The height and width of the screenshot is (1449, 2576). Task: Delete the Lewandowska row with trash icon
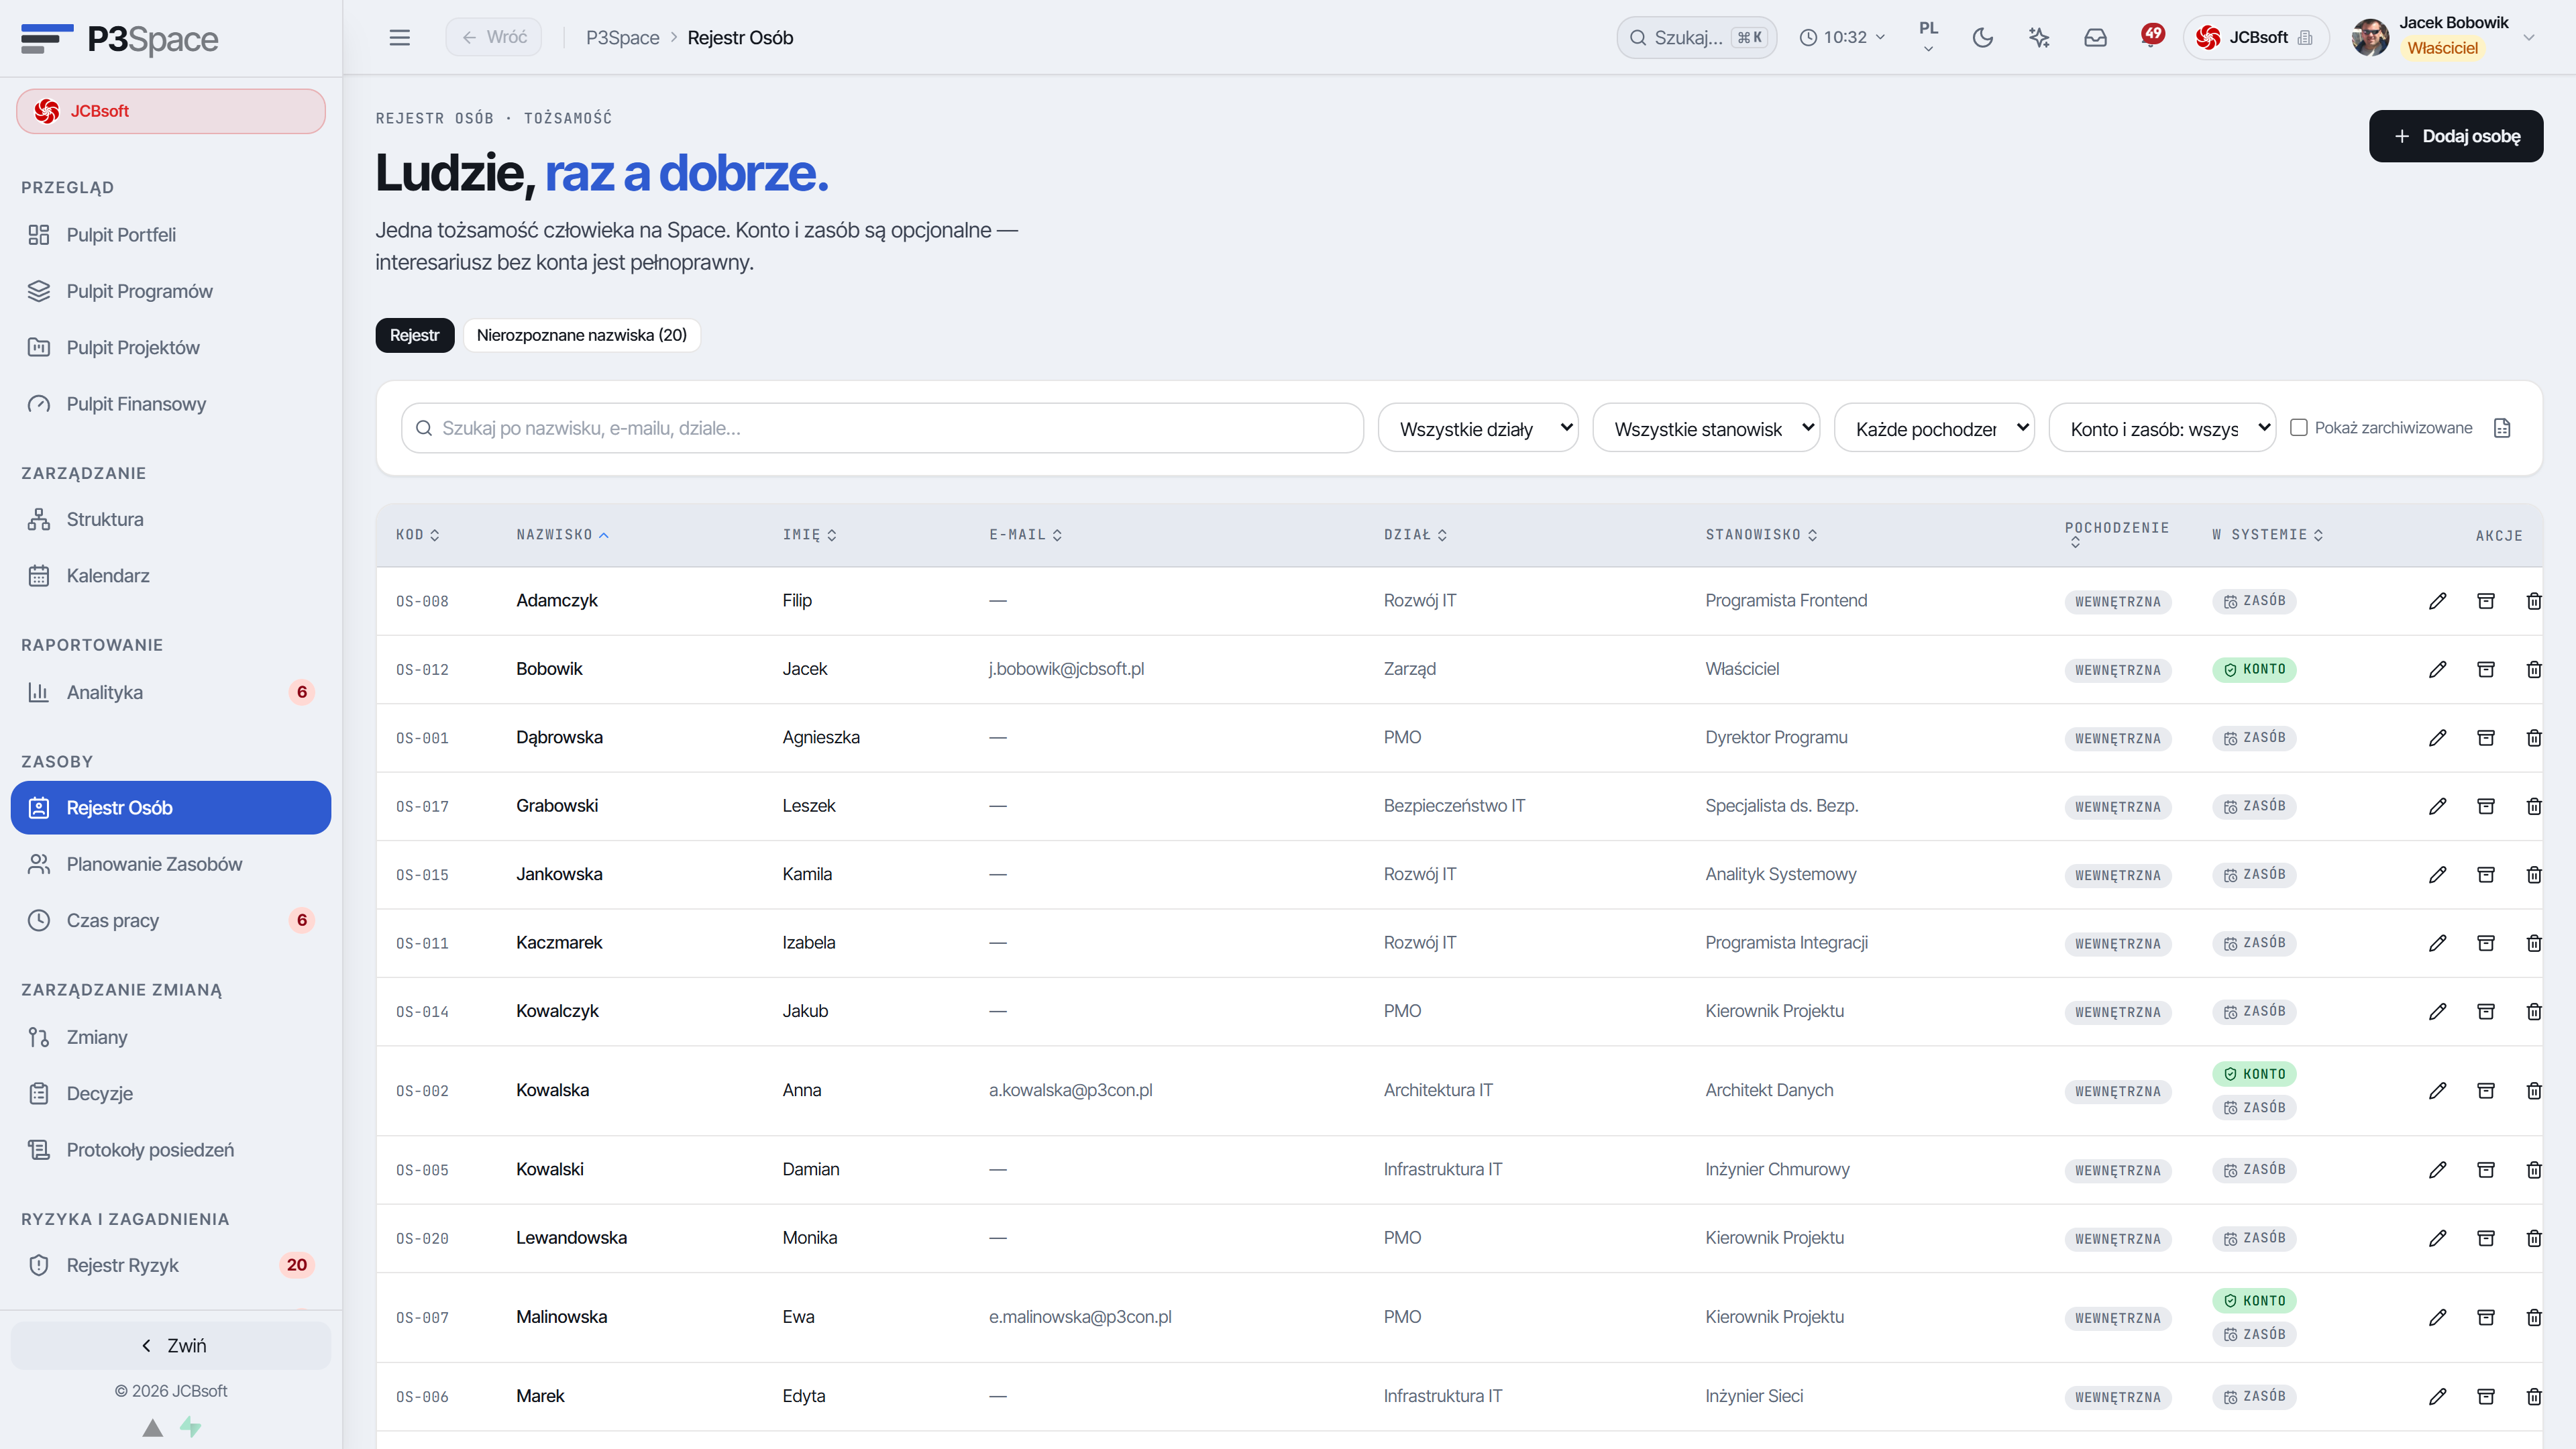click(x=2533, y=1239)
